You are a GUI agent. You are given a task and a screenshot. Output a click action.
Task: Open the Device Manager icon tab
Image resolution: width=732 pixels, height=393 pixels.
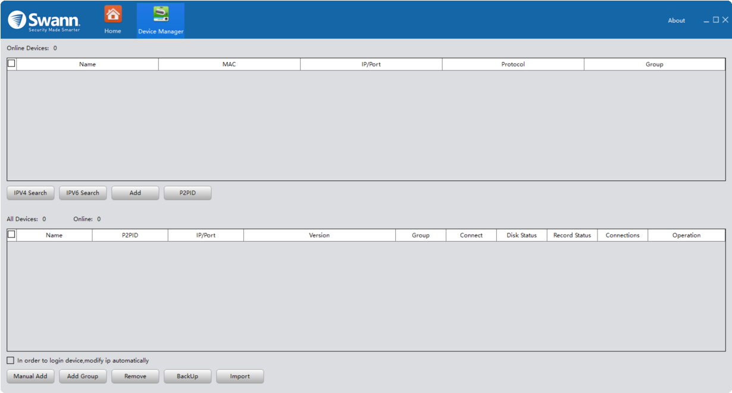[x=161, y=14]
